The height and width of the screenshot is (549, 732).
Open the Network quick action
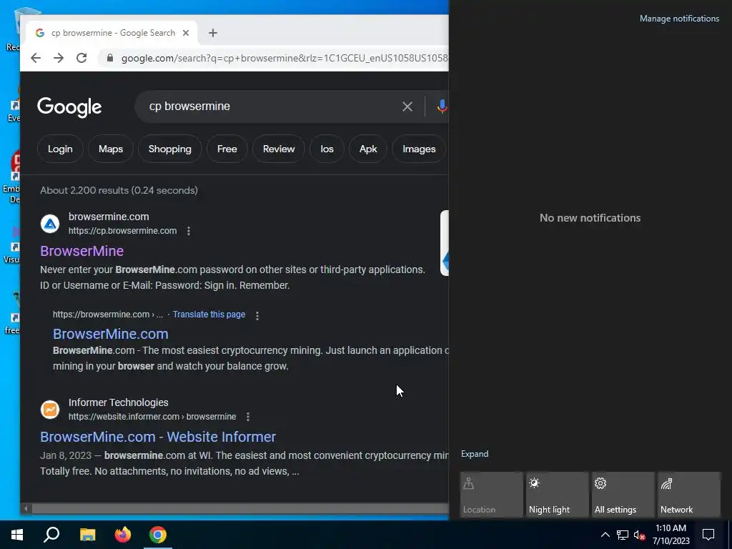(689, 495)
